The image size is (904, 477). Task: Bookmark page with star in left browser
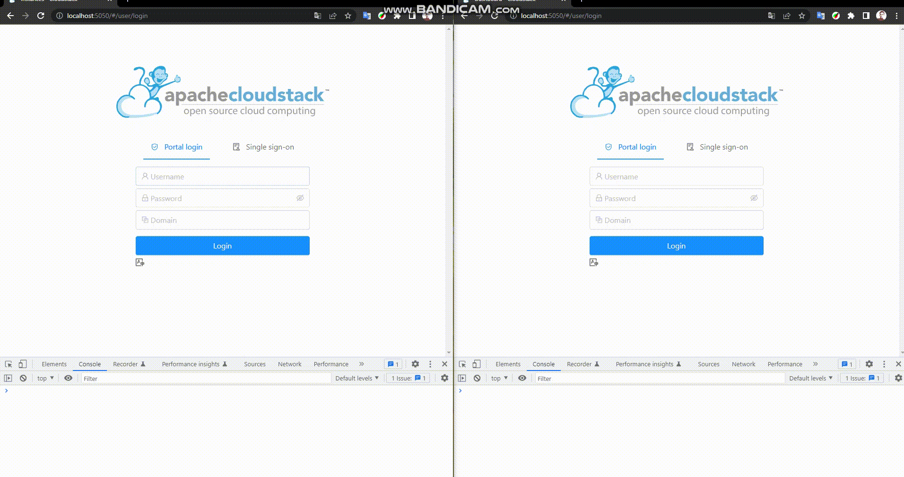click(348, 16)
